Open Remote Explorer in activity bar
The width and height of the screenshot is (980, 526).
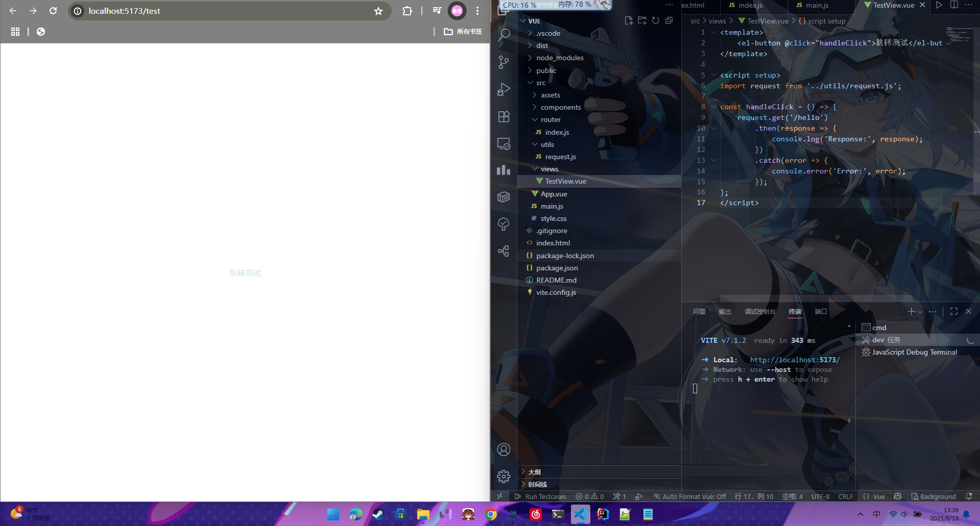pyautogui.click(x=504, y=144)
